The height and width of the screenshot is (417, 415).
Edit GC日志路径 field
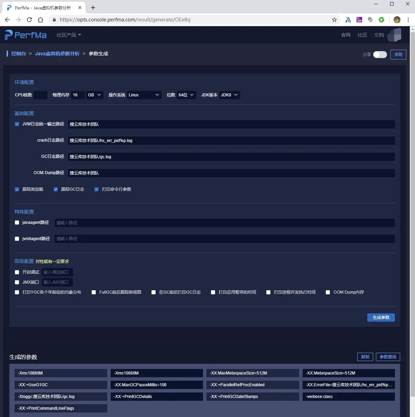231,157
